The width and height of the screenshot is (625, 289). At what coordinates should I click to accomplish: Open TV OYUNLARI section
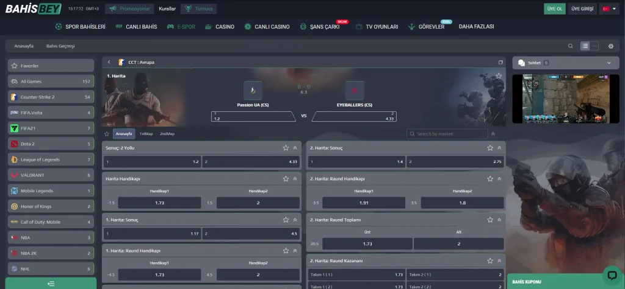coord(377,27)
